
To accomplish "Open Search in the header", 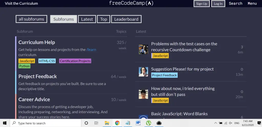I will click(x=236, y=3).
